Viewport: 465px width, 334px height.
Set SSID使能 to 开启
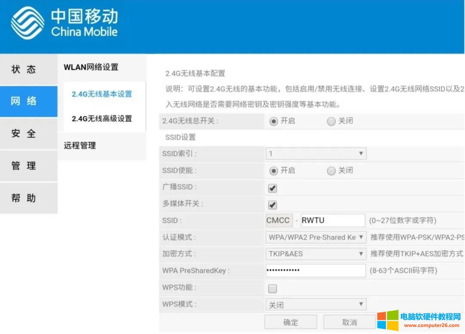[x=273, y=171]
